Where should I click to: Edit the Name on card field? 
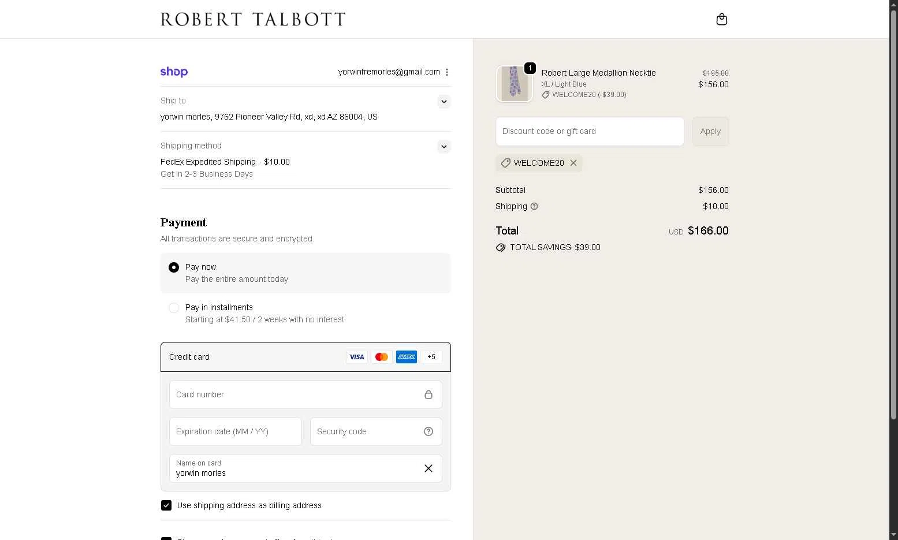coord(305,468)
